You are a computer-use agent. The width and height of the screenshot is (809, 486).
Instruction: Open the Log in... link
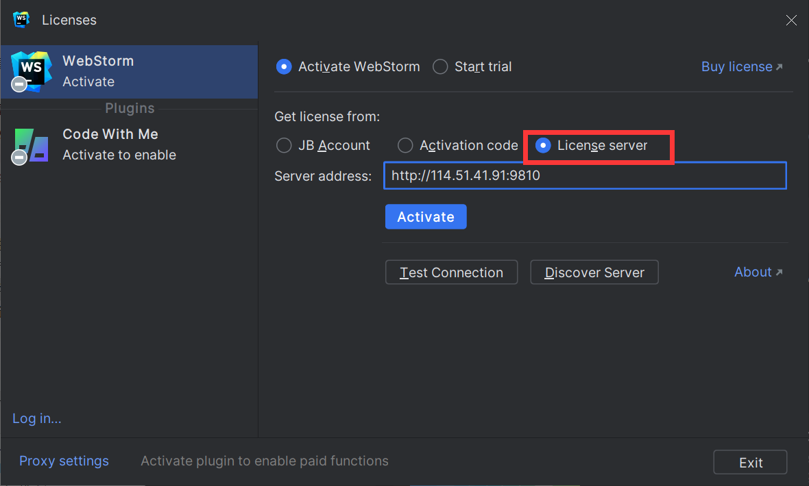coord(37,418)
